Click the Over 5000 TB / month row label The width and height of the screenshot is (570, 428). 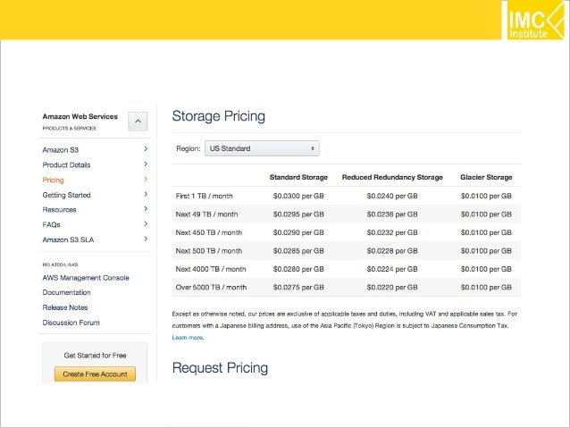point(211,288)
